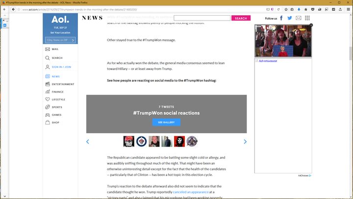This screenshot has width=353, height=199.
Task: Click the Aol. logo
Action: pos(60,20)
